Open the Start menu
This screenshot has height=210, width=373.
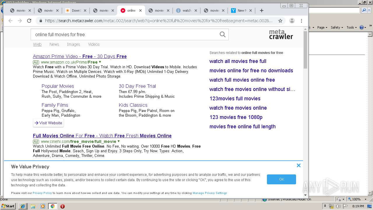pyautogui.click(x=8, y=206)
